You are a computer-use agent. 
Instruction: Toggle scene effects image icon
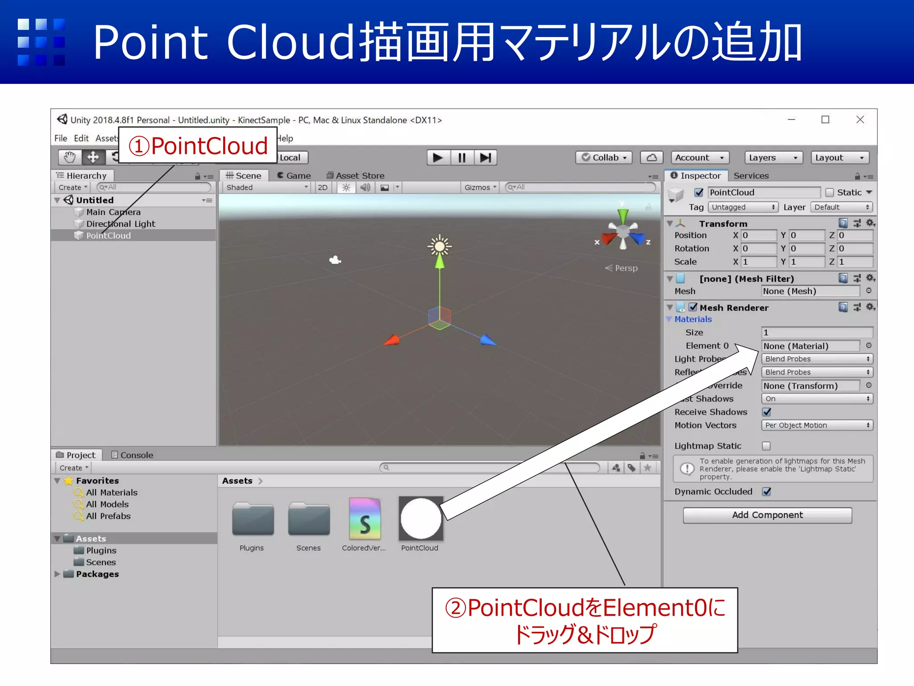[x=385, y=188]
